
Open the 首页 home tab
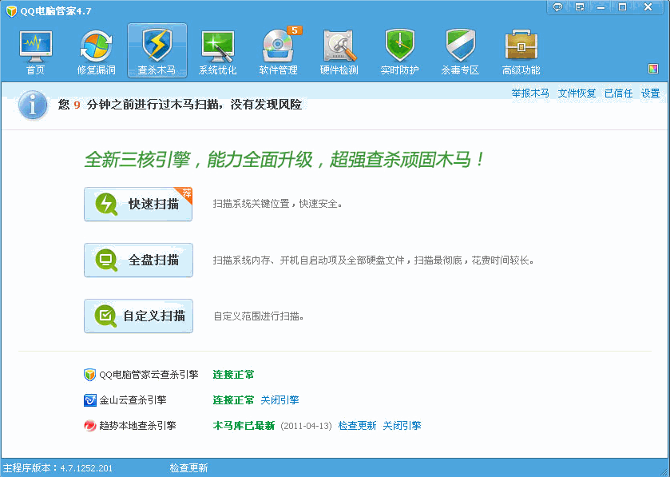click(35, 52)
